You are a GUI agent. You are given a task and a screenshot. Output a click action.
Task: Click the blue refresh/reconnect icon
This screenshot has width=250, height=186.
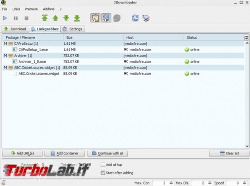[x=135, y=18]
